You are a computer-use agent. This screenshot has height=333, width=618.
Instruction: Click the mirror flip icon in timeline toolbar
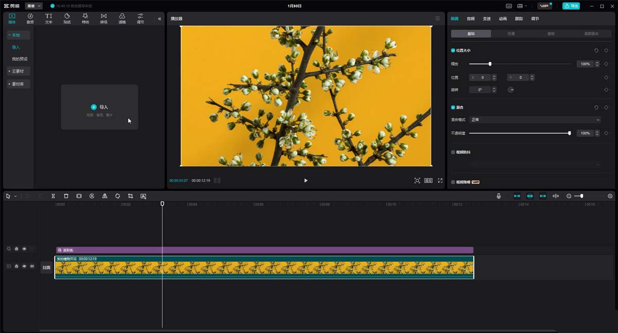point(105,196)
